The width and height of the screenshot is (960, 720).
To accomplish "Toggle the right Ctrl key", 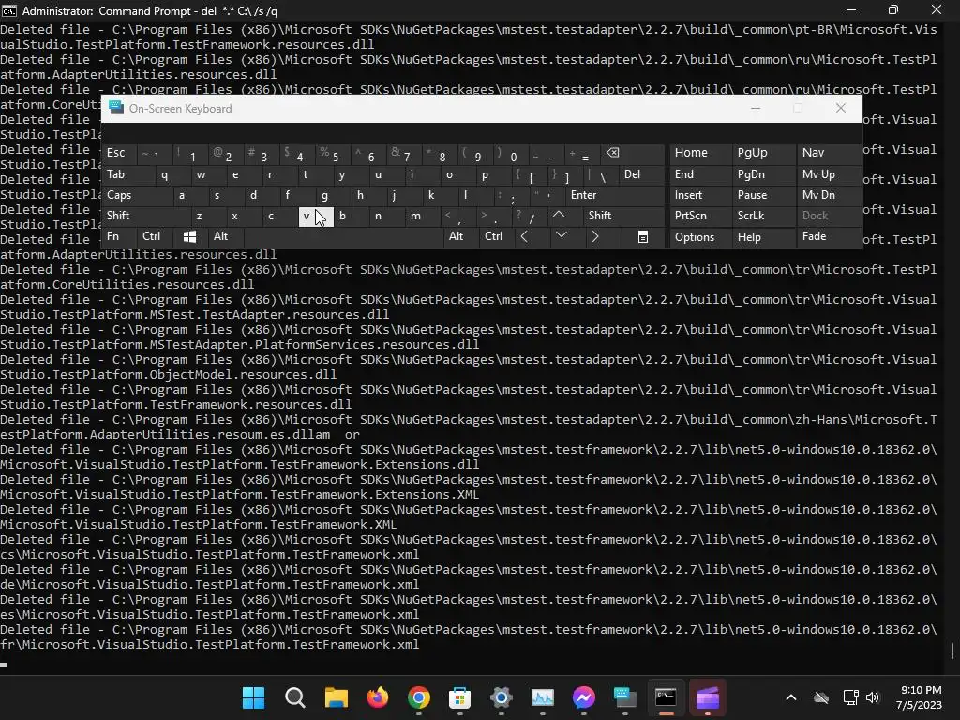I will [x=497, y=236].
